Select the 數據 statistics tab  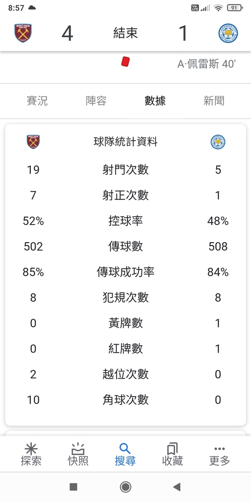point(155,101)
